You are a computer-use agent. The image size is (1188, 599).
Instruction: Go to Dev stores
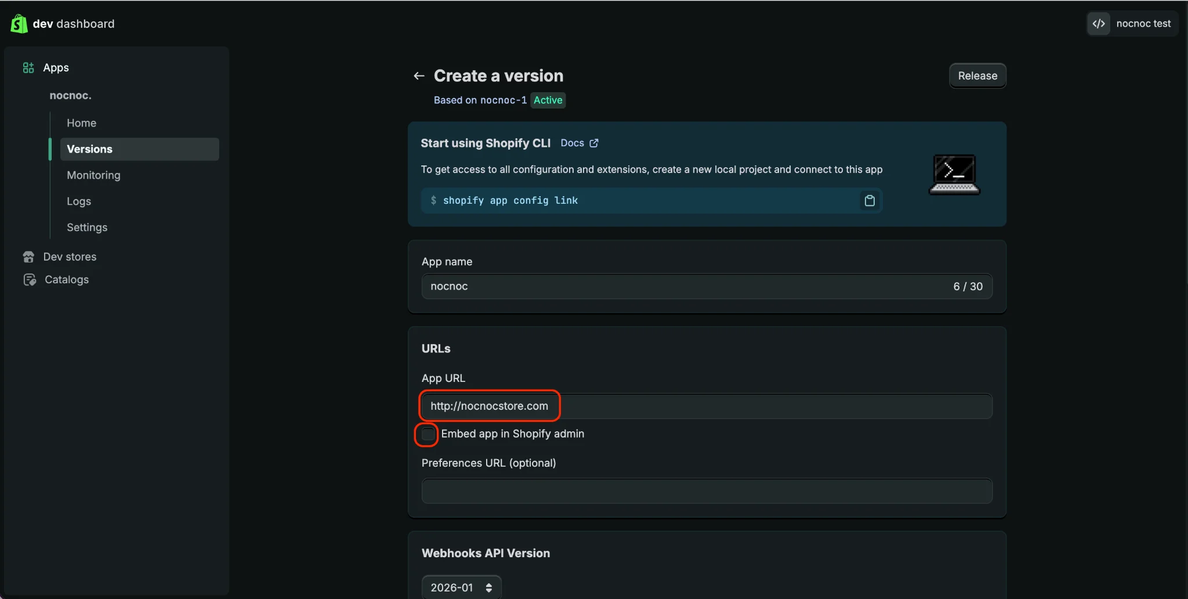click(70, 257)
